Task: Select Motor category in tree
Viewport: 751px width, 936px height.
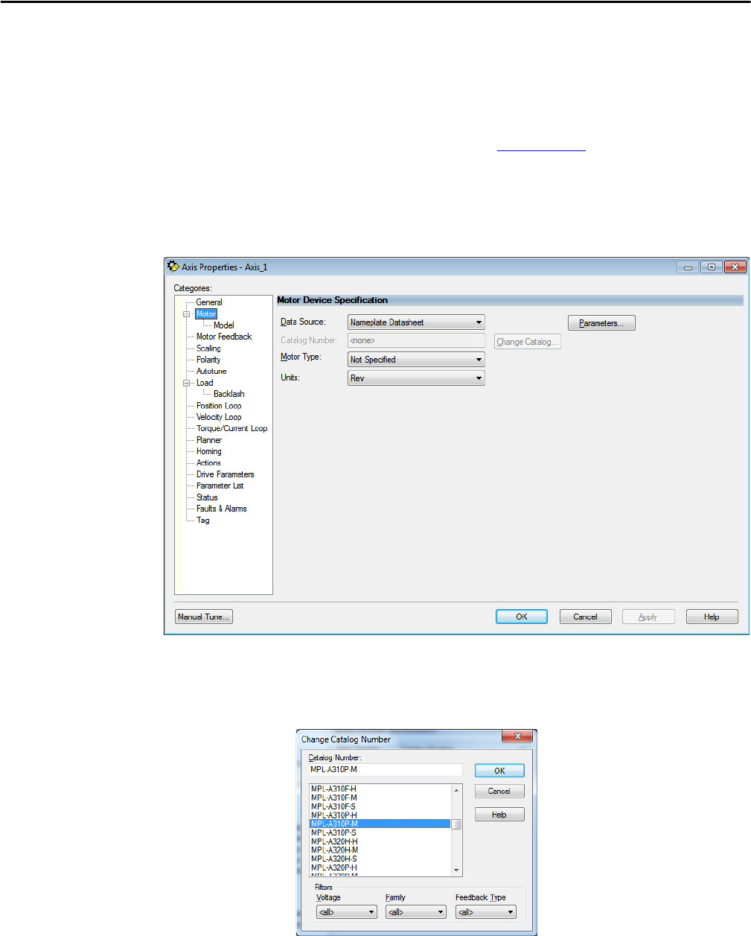Action: pos(206,314)
